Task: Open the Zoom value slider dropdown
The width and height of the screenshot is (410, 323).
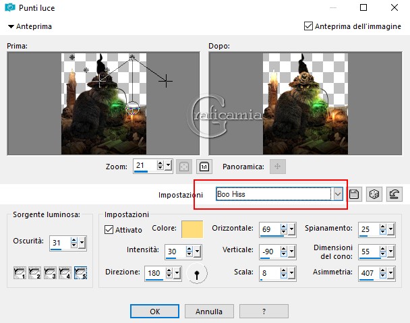Action: [x=169, y=165]
